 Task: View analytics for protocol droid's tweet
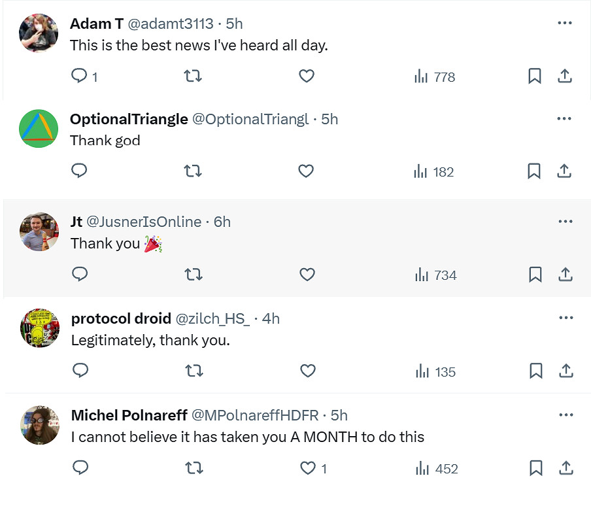pyautogui.click(x=436, y=371)
